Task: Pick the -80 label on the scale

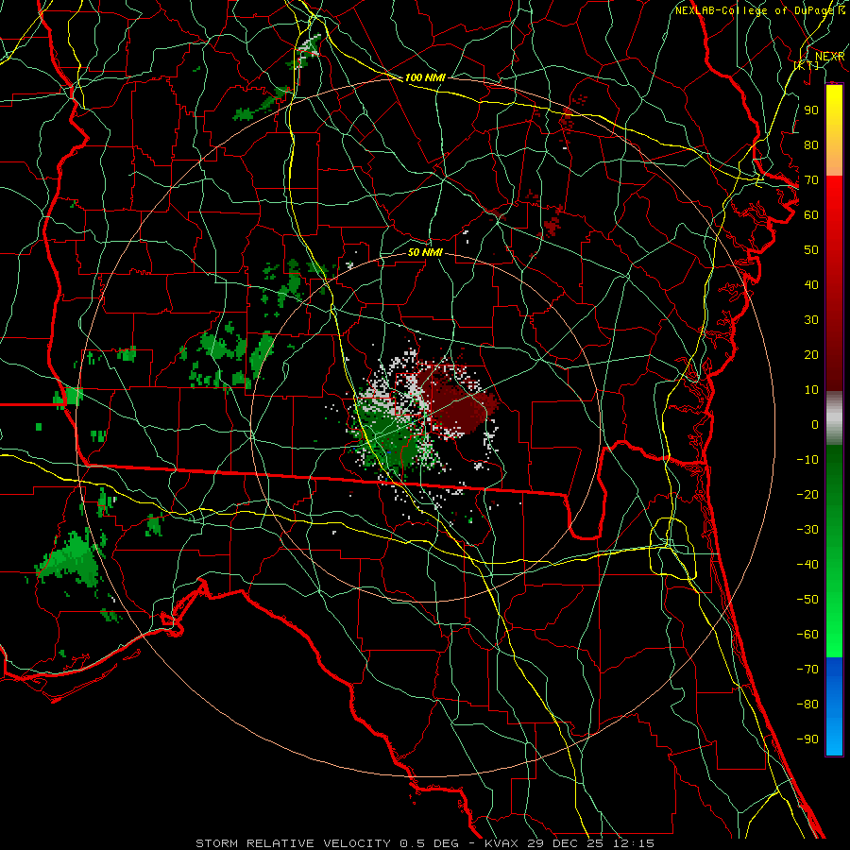Action: click(807, 705)
